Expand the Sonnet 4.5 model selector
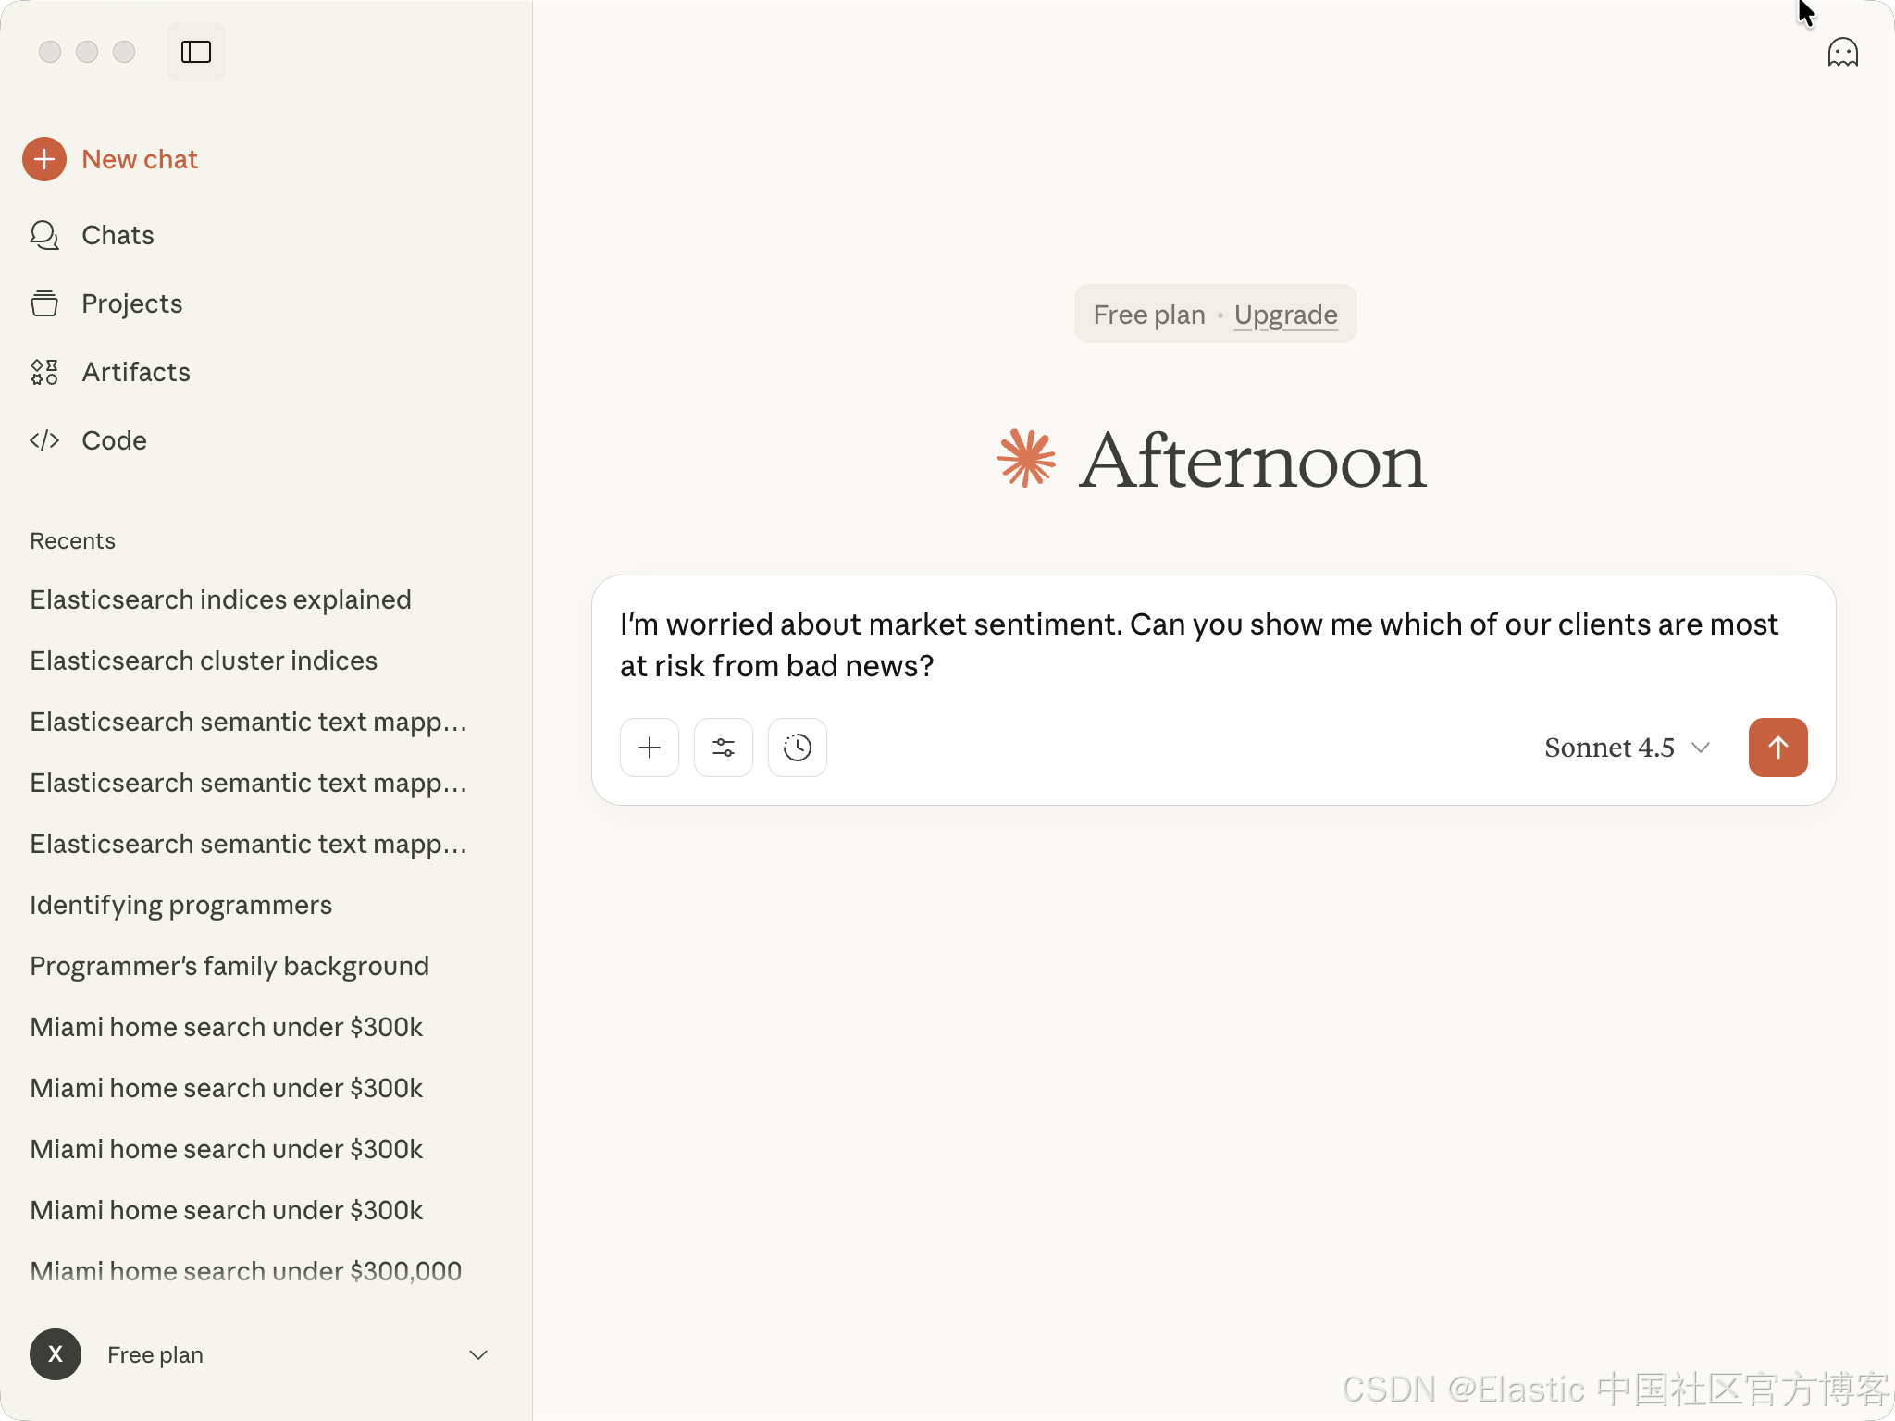Screen dimensions: 1895x1421 pos(1627,748)
